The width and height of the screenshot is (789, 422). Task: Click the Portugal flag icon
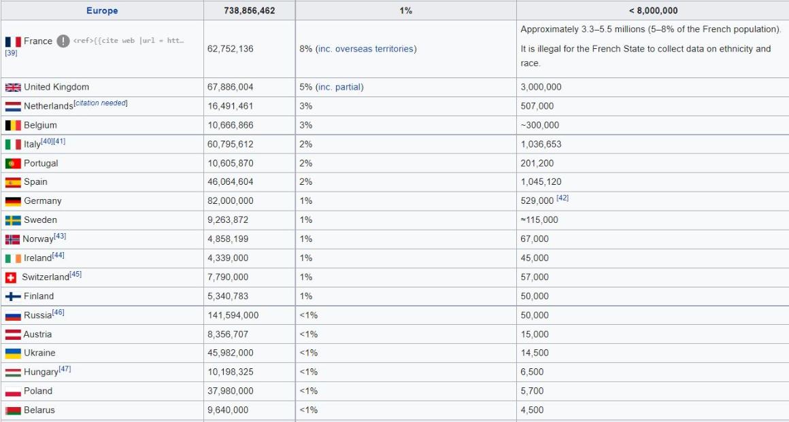point(13,163)
